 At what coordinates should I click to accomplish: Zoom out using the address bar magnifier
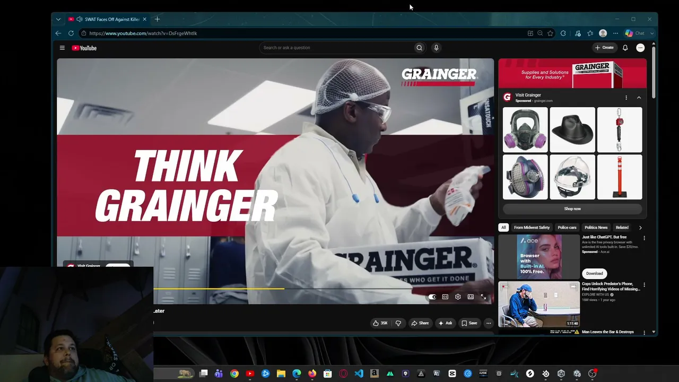pos(540,33)
